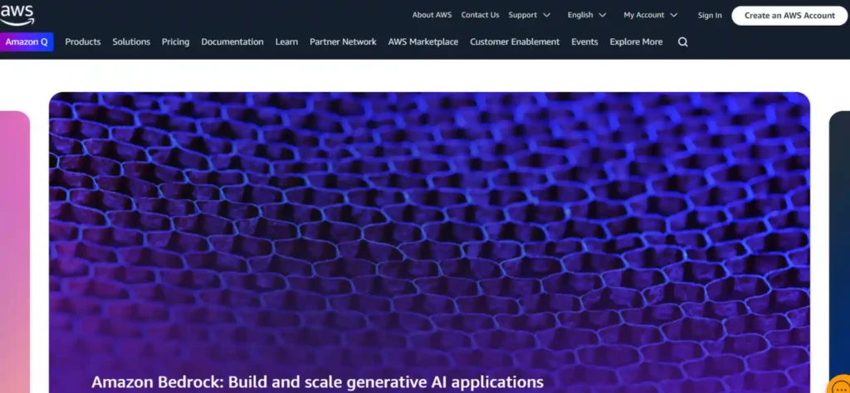Viewport: 850px width, 393px height.
Task: Visit AWS Marketplace
Action: point(423,41)
